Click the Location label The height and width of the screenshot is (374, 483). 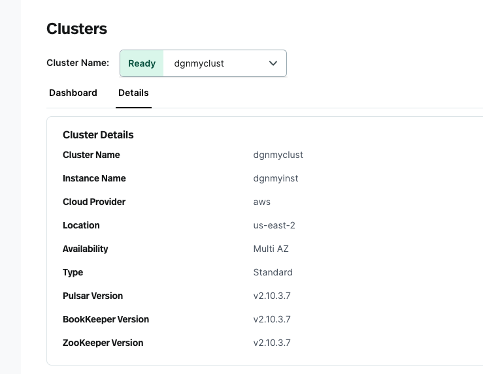coord(81,225)
